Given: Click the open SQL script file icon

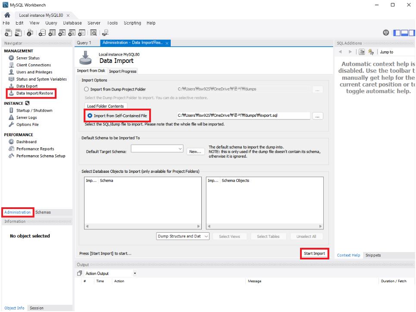Looking at the screenshot, I should coord(18,33).
